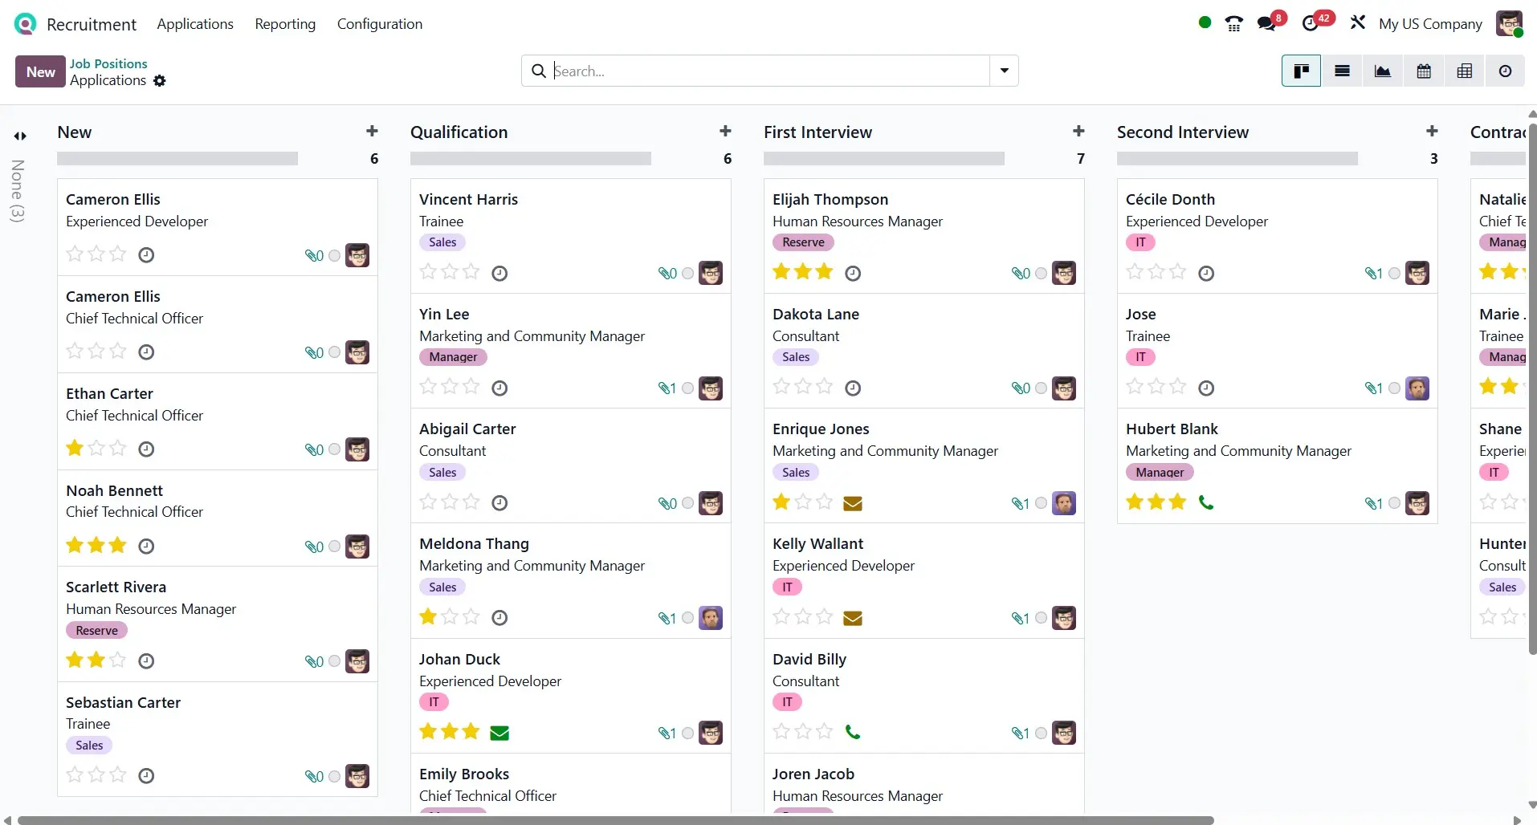Set third star priority on Scarlett Rivera card
1537x825 pixels.
tap(118, 660)
